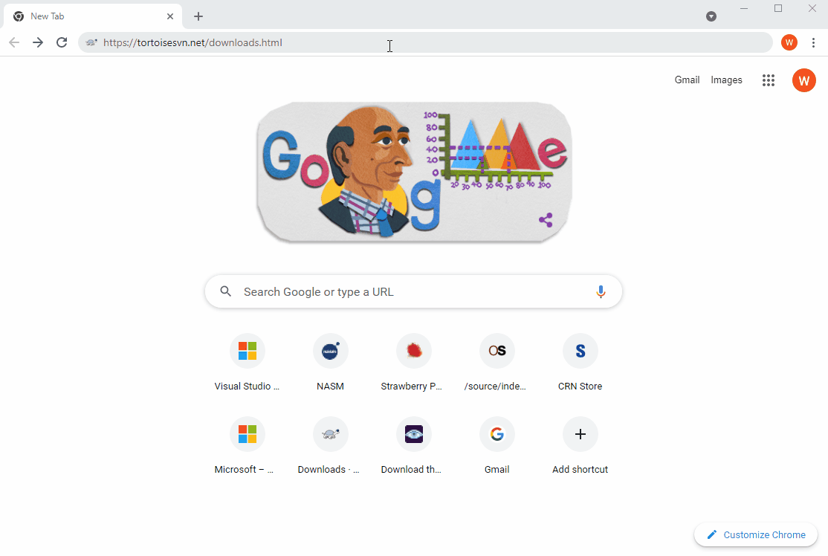Share the Google Doodle

tap(546, 220)
